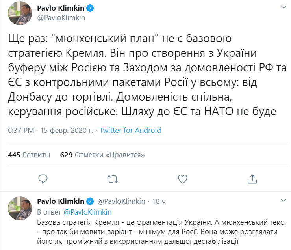Click the reply speech bubble icon
This screenshot has height=250, width=291.
43,179
